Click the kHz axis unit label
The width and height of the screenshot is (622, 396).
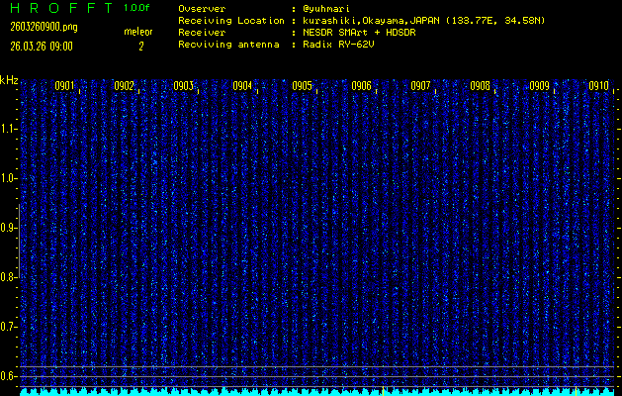(x=9, y=80)
